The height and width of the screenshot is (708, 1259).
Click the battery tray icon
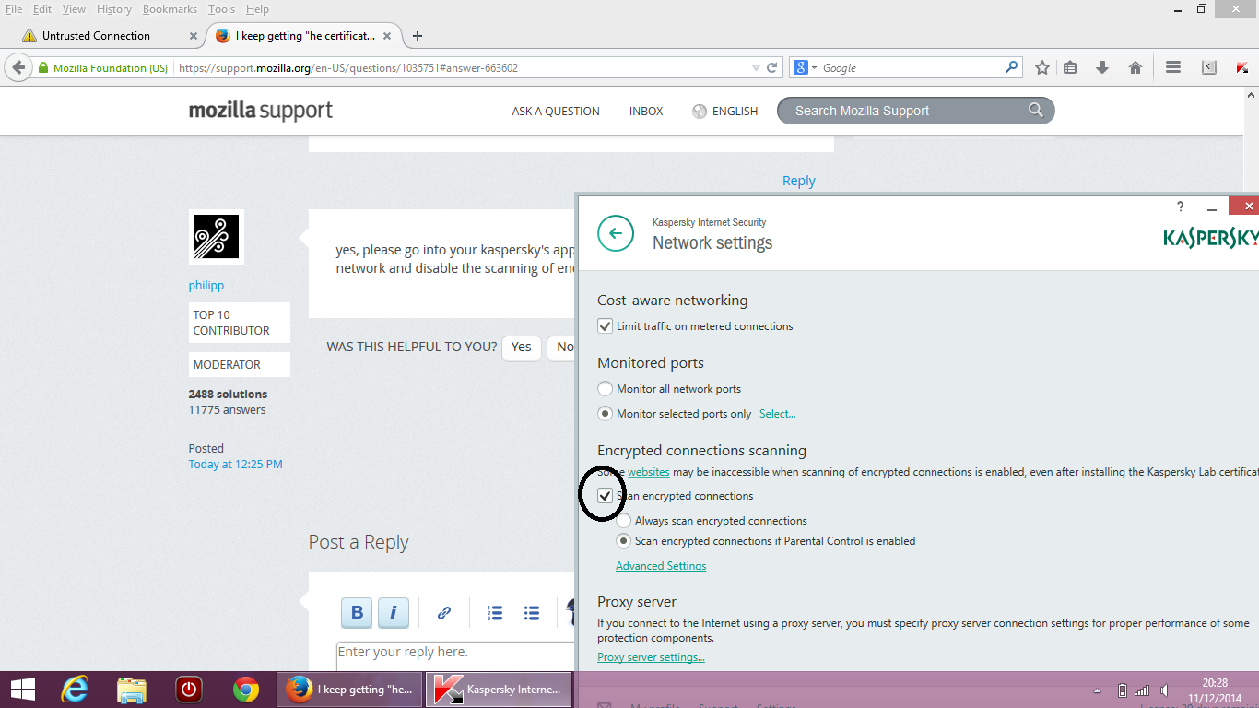tap(1122, 690)
